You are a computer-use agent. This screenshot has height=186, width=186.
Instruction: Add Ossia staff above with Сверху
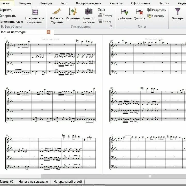pyautogui.click(x=105, y=15)
